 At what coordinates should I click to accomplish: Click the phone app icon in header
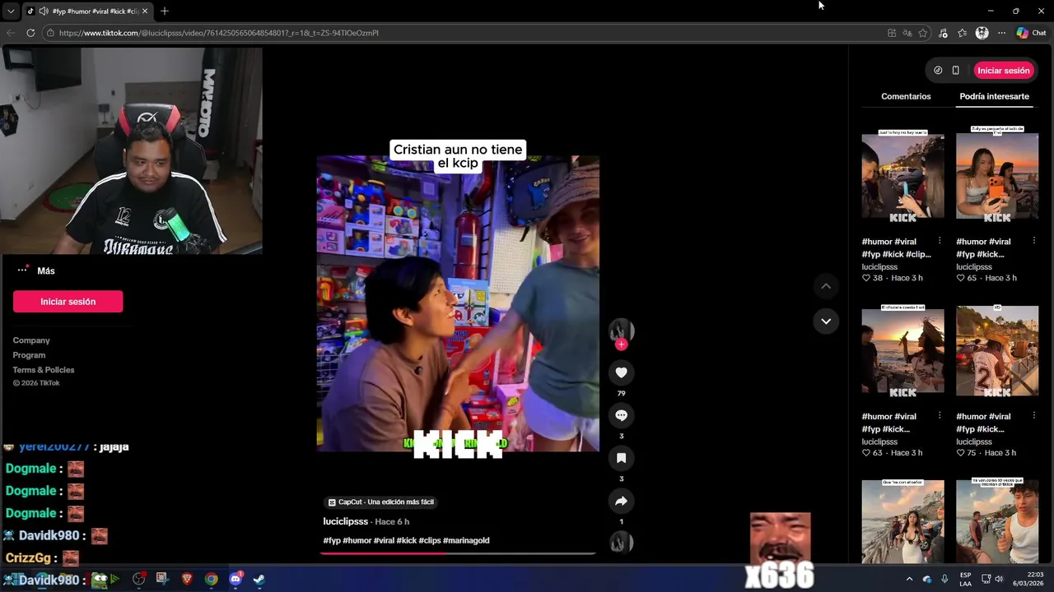[955, 71]
